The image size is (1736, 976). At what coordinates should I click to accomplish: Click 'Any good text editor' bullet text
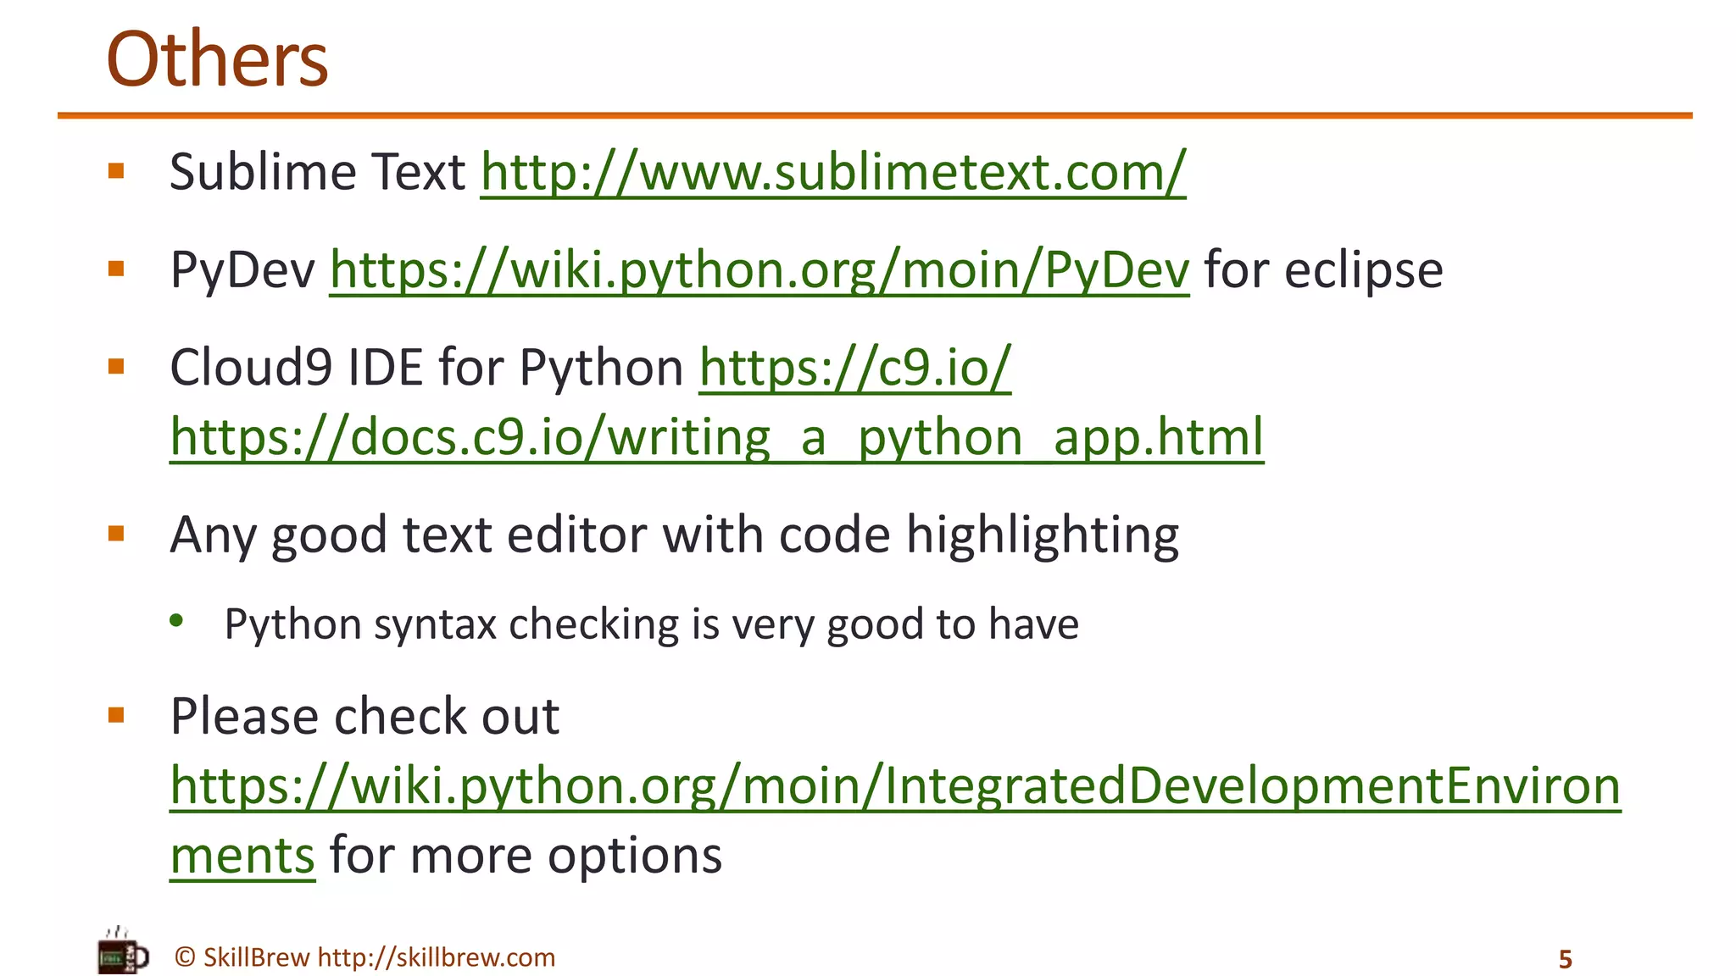coord(674,535)
